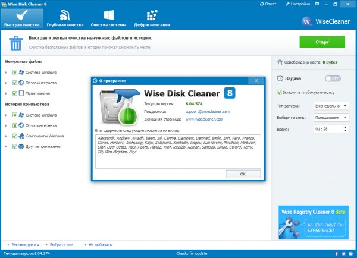Expand the Другие приложения row
The width and height of the screenshot is (357, 258).
pyautogui.click(x=6, y=146)
